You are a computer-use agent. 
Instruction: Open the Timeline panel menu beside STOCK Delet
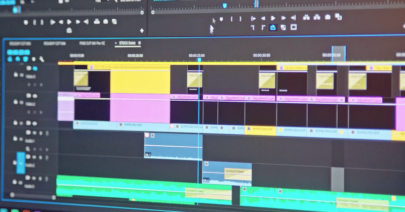pos(140,43)
